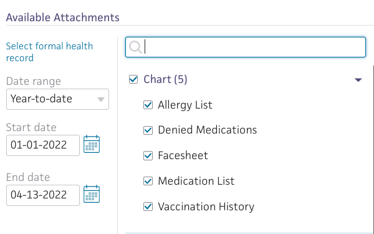Click the magnifying glass search icon
This screenshot has width=374, height=234.
click(x=135, y=47)
